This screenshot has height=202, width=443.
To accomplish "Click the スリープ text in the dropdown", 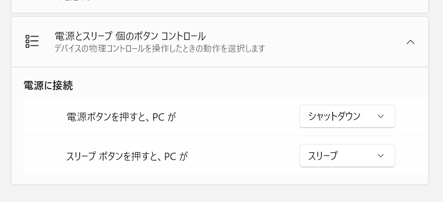I will pos(323,156).
